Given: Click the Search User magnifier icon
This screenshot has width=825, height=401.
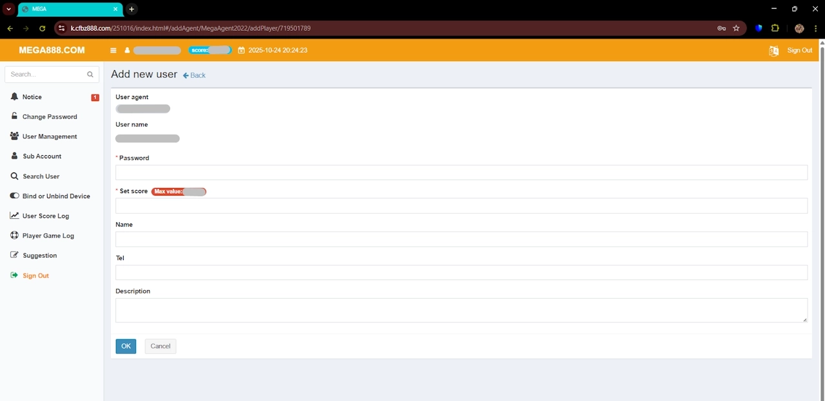Looking at the screenshot, I should (14, 176).
